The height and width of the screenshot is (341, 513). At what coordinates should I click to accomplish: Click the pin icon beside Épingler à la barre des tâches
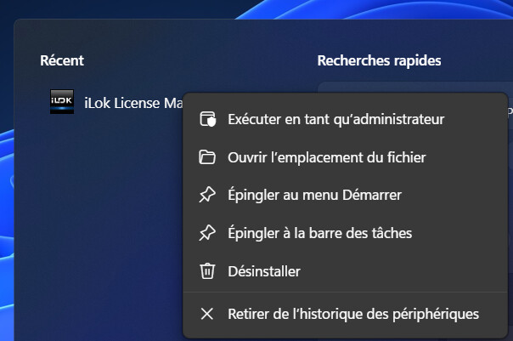click(x=206, y=233)
